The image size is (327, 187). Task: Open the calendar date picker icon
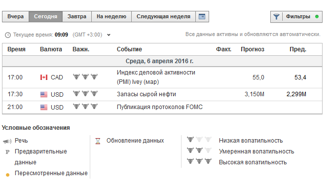tap(202, 16)
